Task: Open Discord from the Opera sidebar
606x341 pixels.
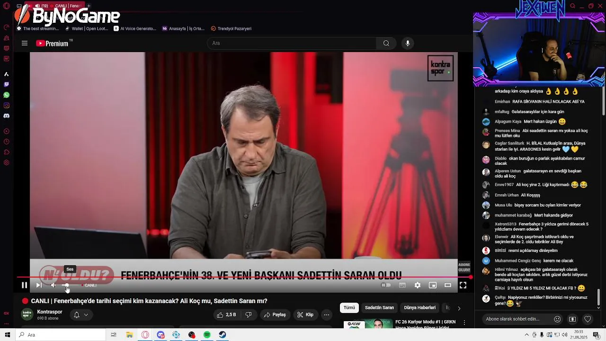Action: point(7,116)
